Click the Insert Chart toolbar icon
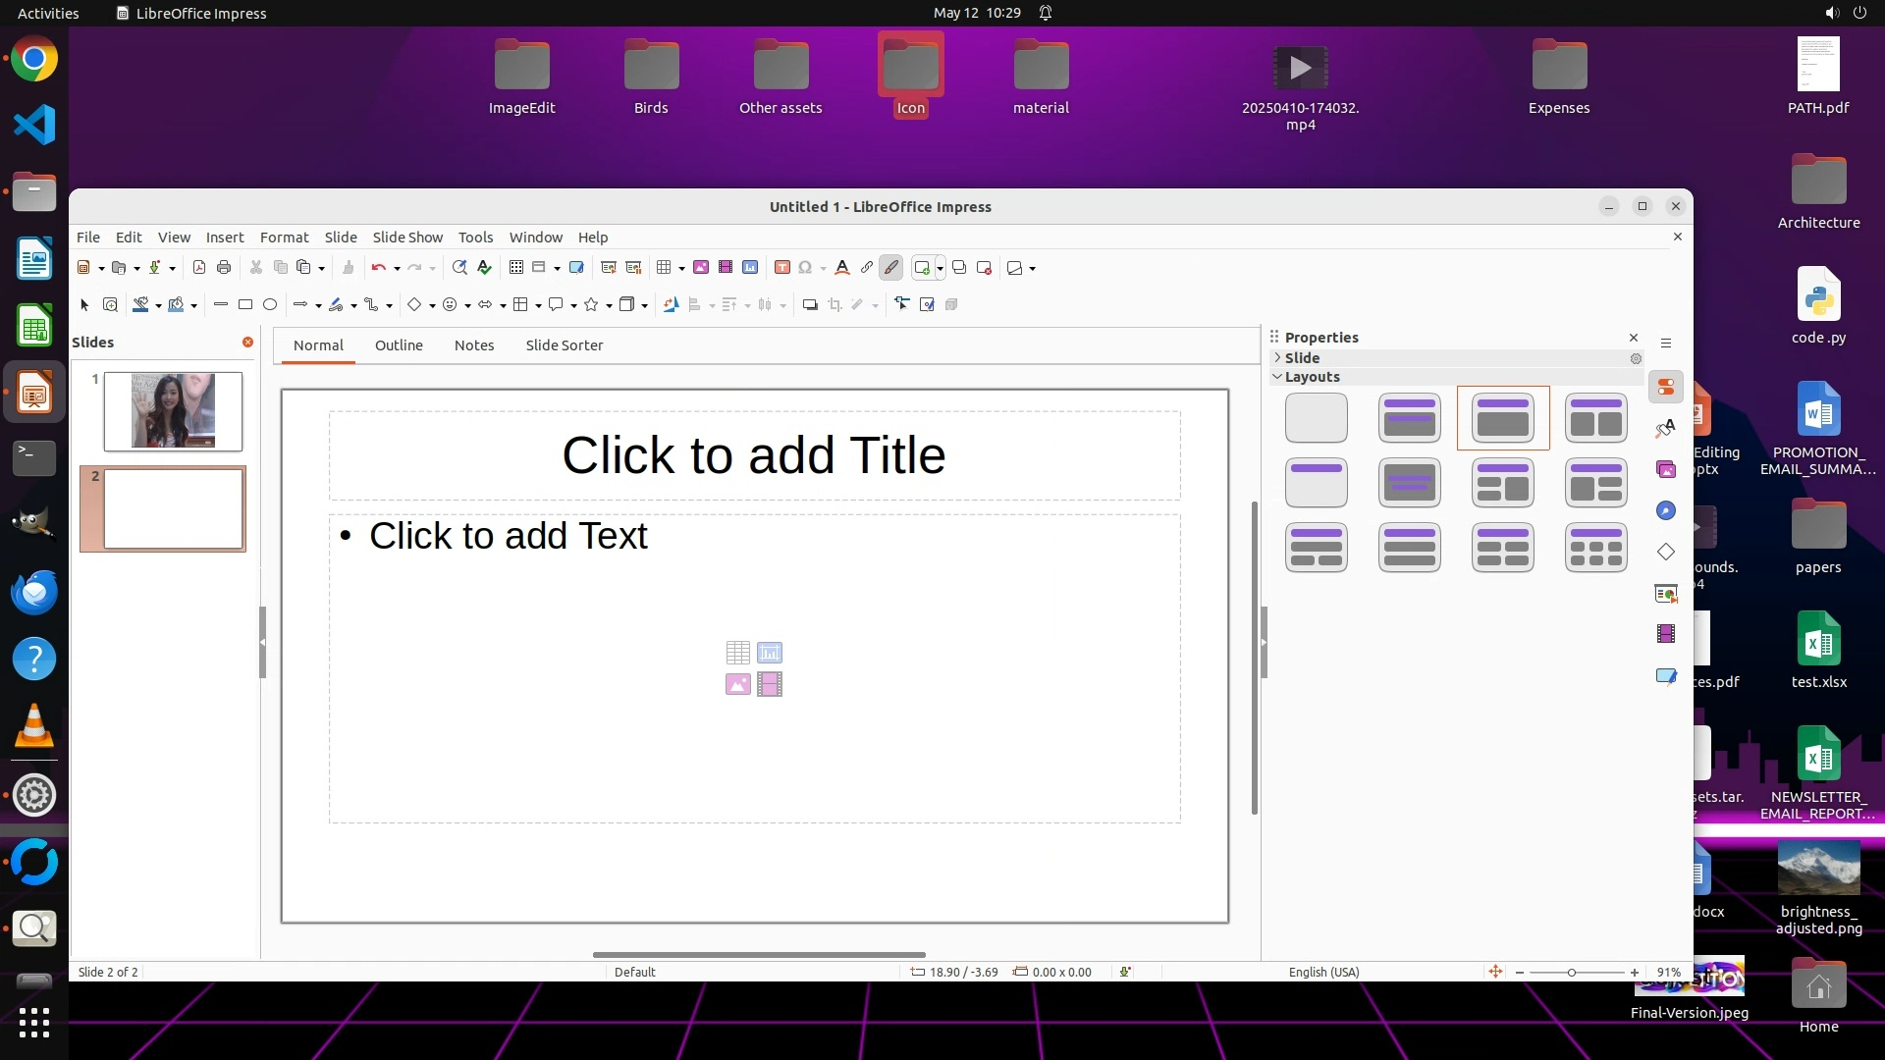The height and width of the screenshot is (1060, 1885). coord(750,267)
